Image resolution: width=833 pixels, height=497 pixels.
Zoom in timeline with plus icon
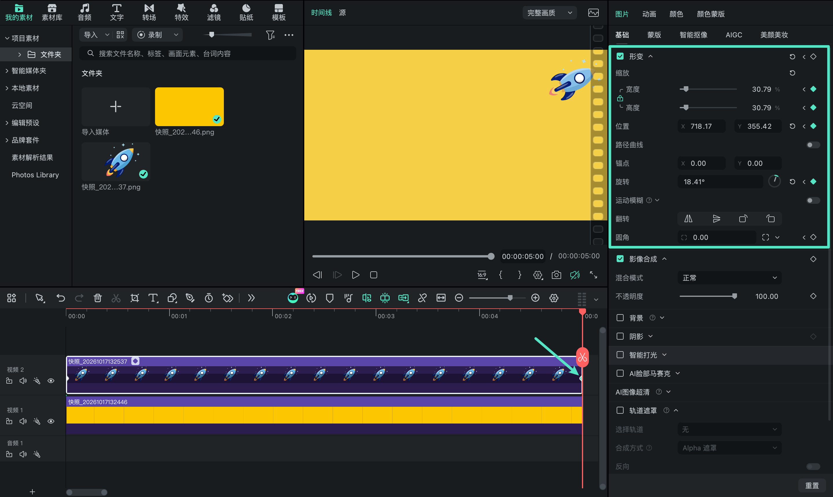click(535, 298)
